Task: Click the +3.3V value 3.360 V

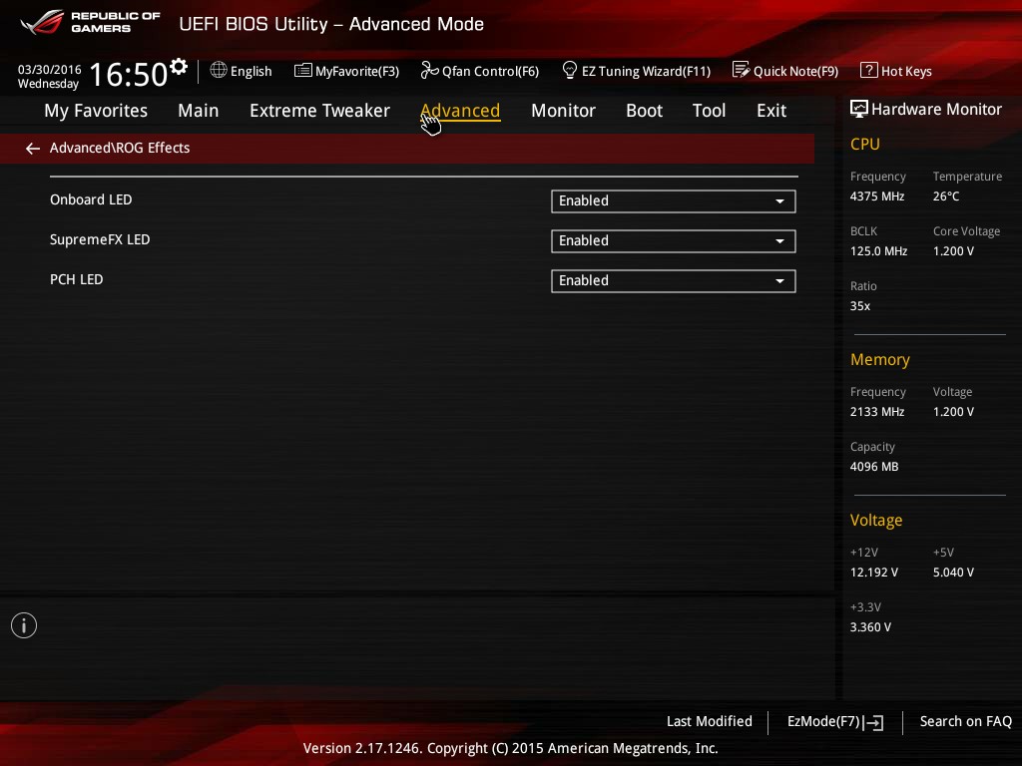Action: 870,626
